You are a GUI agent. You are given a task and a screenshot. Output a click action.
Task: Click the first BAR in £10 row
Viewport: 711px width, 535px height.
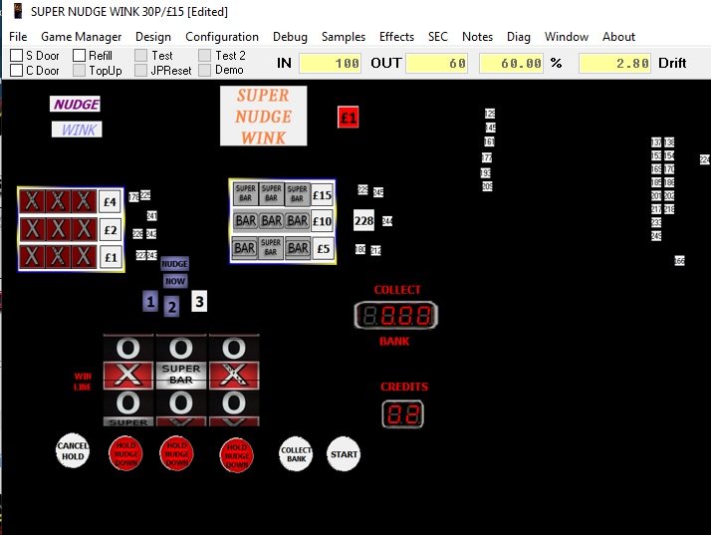(x=245, y=220)
